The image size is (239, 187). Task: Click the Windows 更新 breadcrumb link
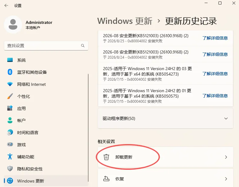pyautogui.click(x=125, y=21)
